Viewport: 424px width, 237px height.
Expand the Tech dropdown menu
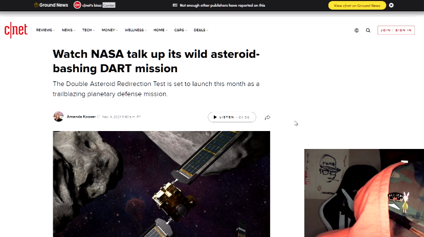(88, 30)
